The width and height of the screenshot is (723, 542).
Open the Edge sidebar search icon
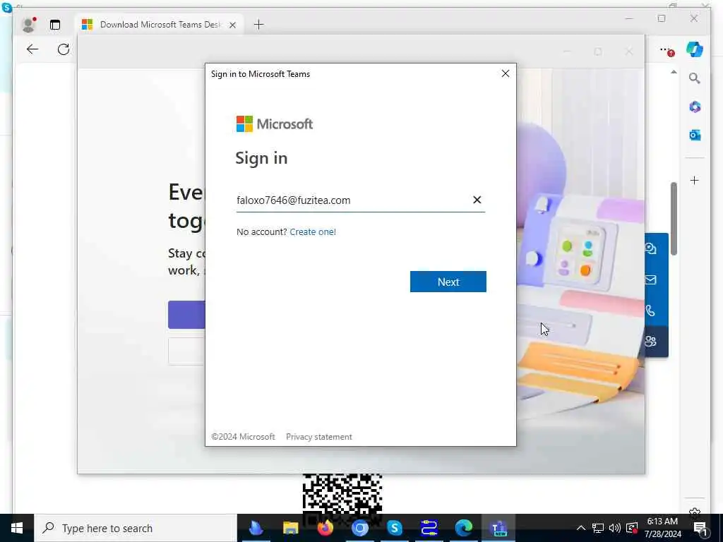coord(695,78)
